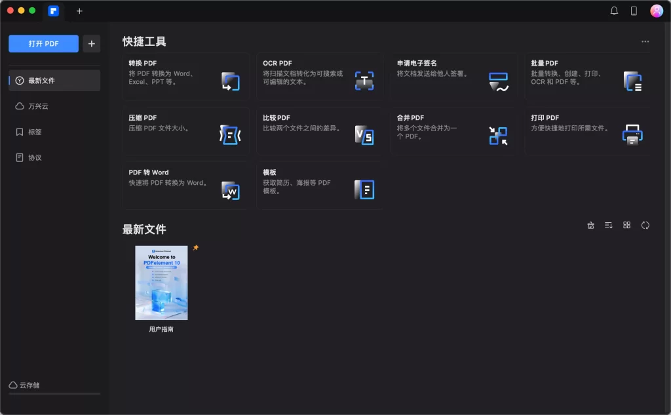Click the 转换 PDF convert icon
This screenshot has width=671, height=415.
229,79
